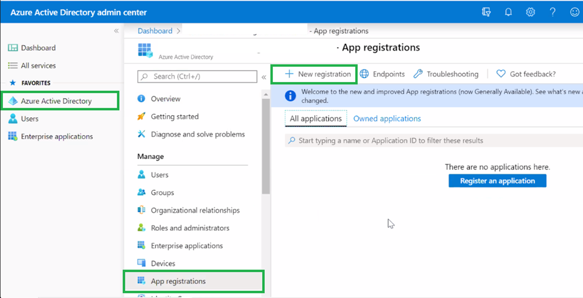The image size is (583, 298).
Task: Open Endpoints globe button
Action: click(x=383, y=74)
